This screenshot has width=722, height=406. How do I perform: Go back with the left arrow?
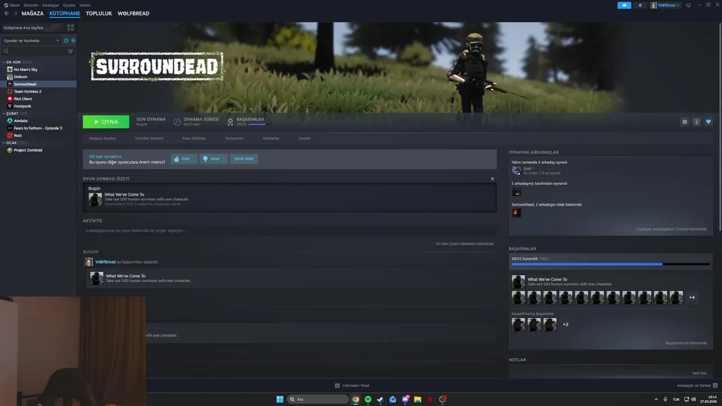[7, 14]
